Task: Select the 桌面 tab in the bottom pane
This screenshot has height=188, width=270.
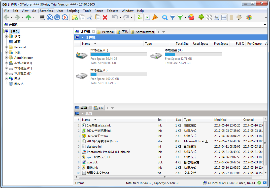Action: coord(83,107)
